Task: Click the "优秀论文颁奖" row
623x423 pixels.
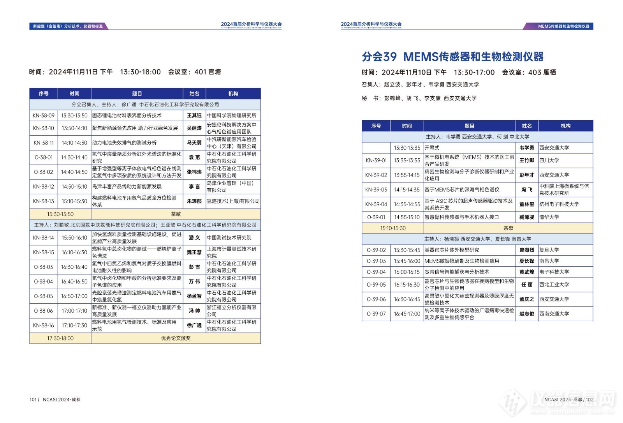Action: tap(176, 338)
